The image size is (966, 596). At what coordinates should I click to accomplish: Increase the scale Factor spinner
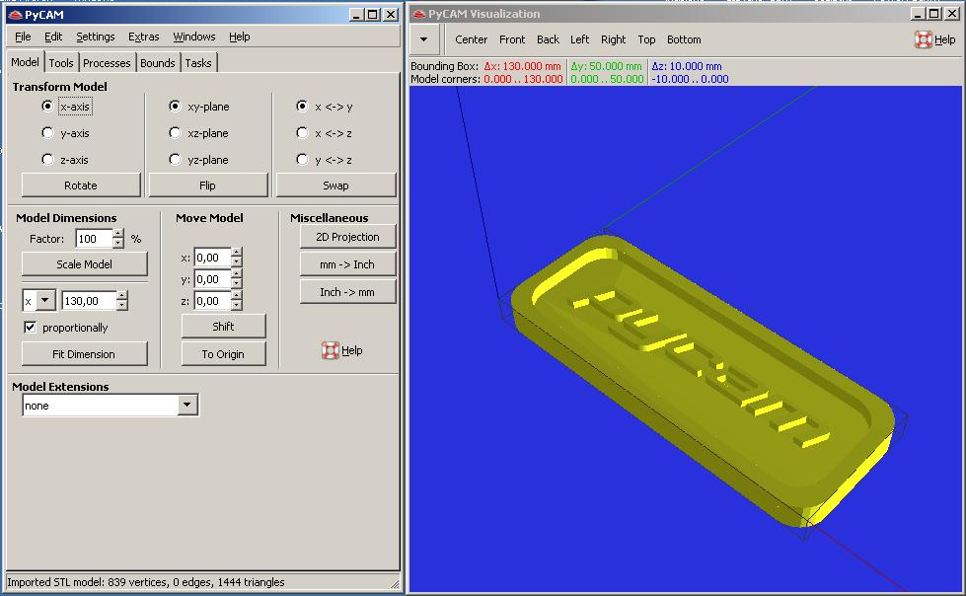[x=118, y=234]
